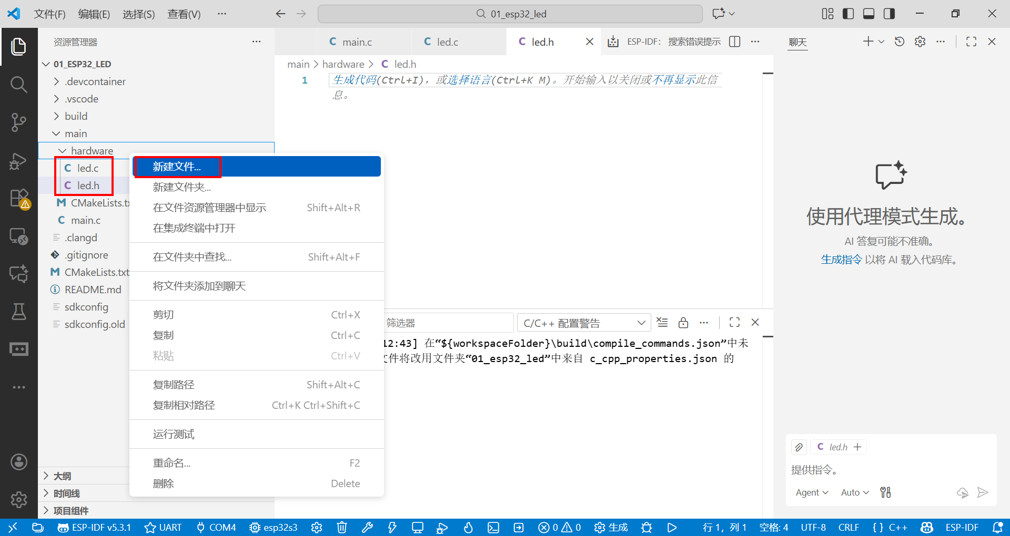Open chat settings gear icon
Image resolution: width=1010 pixels, height=536 pixels.
(x=920, y=42)
